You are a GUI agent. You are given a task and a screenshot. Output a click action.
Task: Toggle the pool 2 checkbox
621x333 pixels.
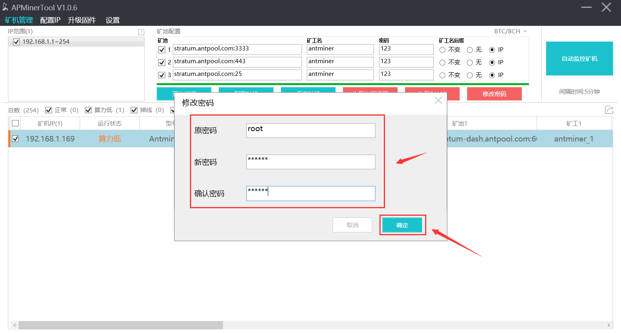[x=162, y=62]
